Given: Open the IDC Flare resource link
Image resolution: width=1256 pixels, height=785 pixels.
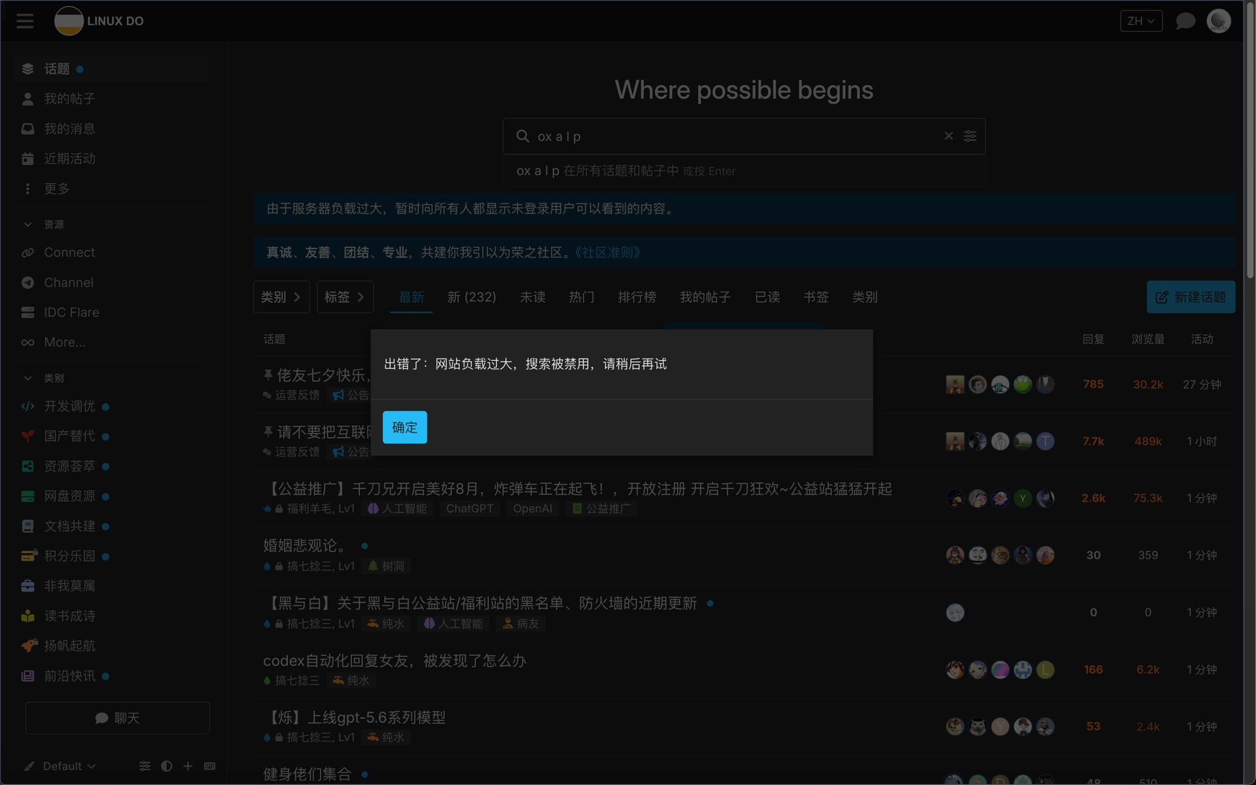Looking at the screenshot, I should click(111, 313).
